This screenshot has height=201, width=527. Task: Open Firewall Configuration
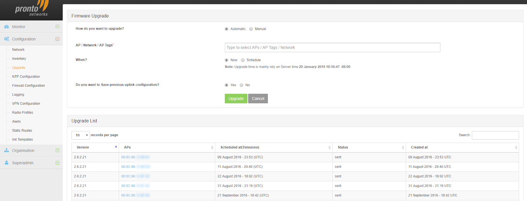pos(28,85)
